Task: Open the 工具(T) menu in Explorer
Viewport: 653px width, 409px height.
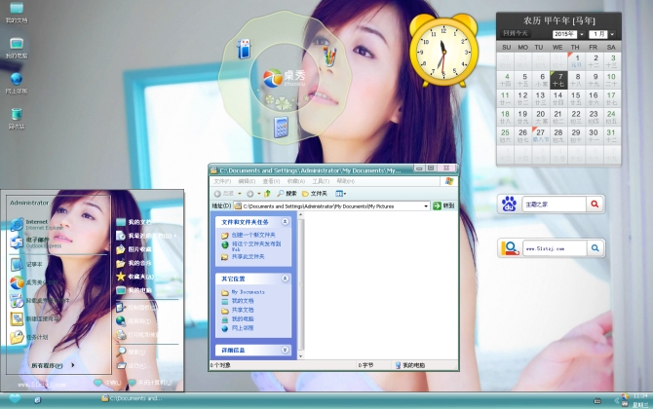Action: pyautogui.click(x=321, y=181)
